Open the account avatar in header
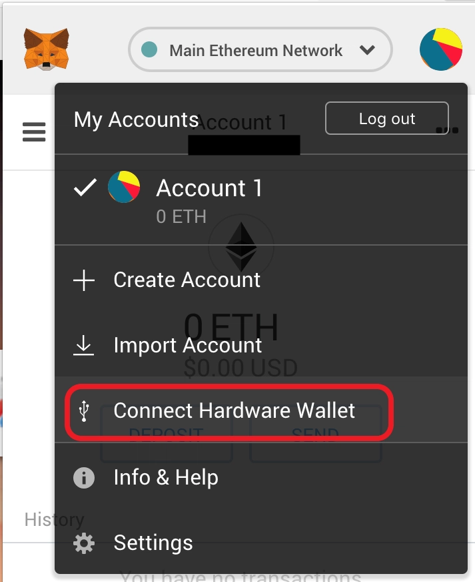 (x=441, y=49)
